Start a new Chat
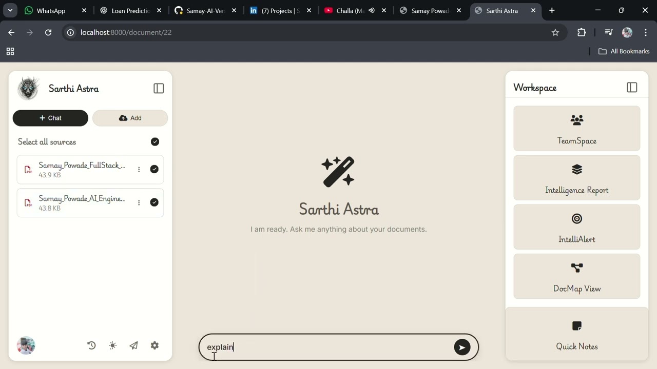The image size is (657, 369). pos(50,118)
